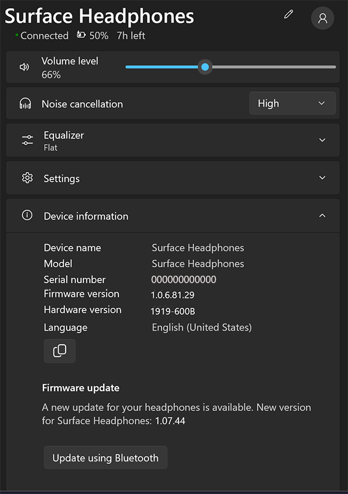Viewport: 348px width, 494px height.
Task: Collapse the Device information panel
Action: pyautogui.click(x=322, y=215)
